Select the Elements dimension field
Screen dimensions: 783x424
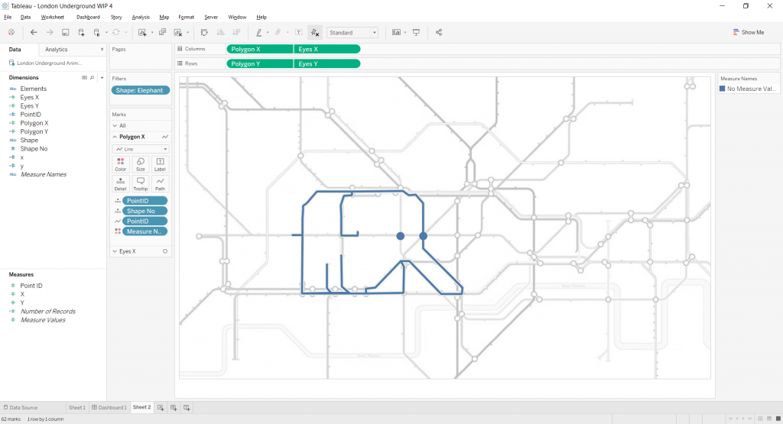pyautogui.click(x=34, y=89)
